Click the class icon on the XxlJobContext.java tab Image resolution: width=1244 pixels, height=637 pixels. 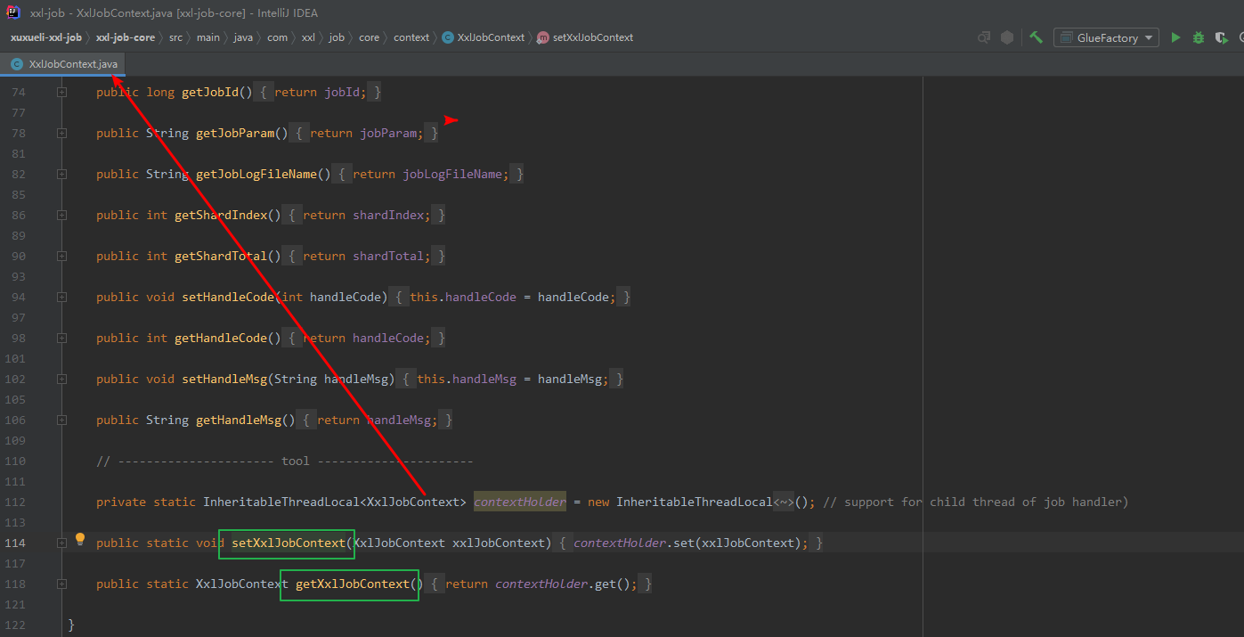click(17, 64)
